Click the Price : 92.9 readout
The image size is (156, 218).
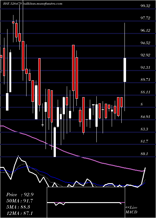point(20,195)
